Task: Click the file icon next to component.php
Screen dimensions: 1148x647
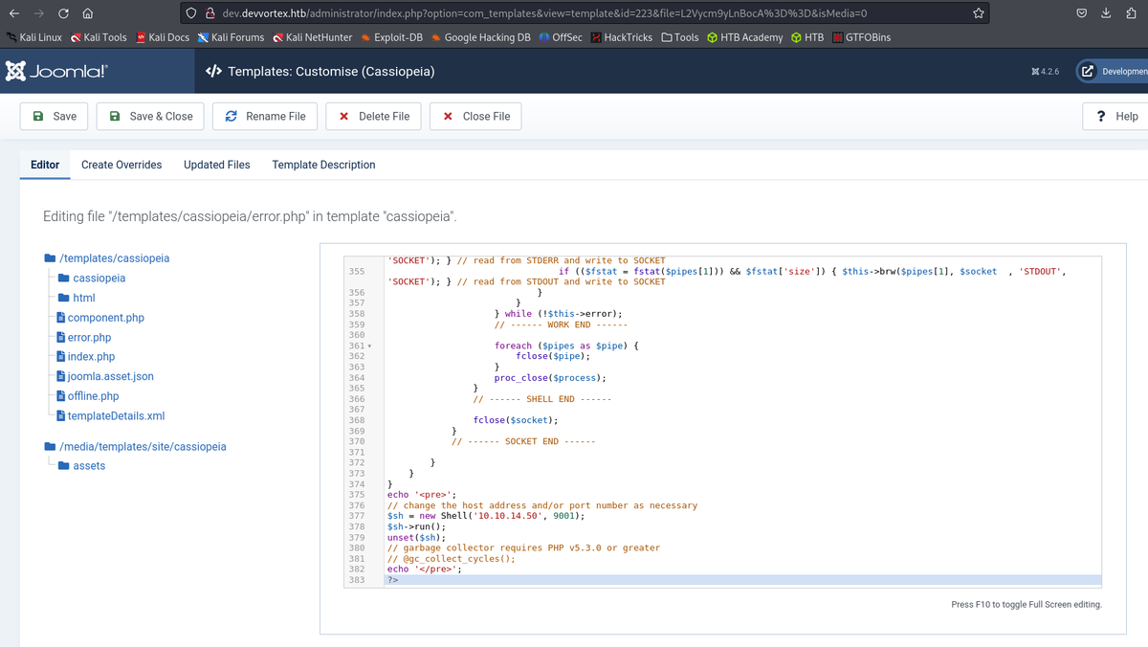Action: click(x=60, y=318)
